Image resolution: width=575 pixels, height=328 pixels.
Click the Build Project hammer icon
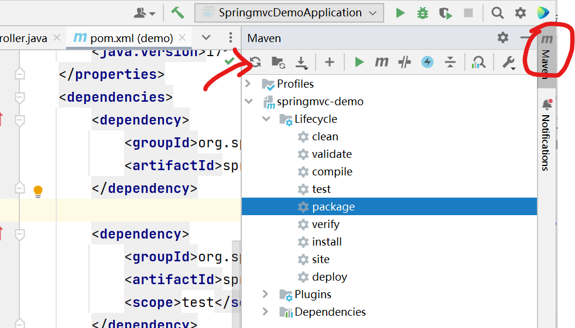pyautogui.click(x=177, y=13)
